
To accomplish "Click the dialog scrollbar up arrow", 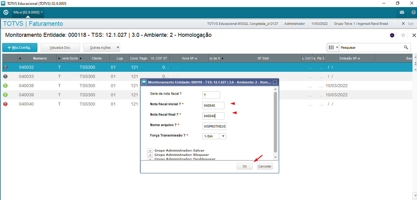I will tap(275, 89).
